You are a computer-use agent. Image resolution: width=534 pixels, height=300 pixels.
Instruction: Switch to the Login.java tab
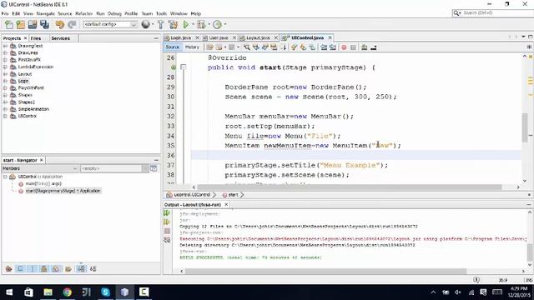coord(180,37)
